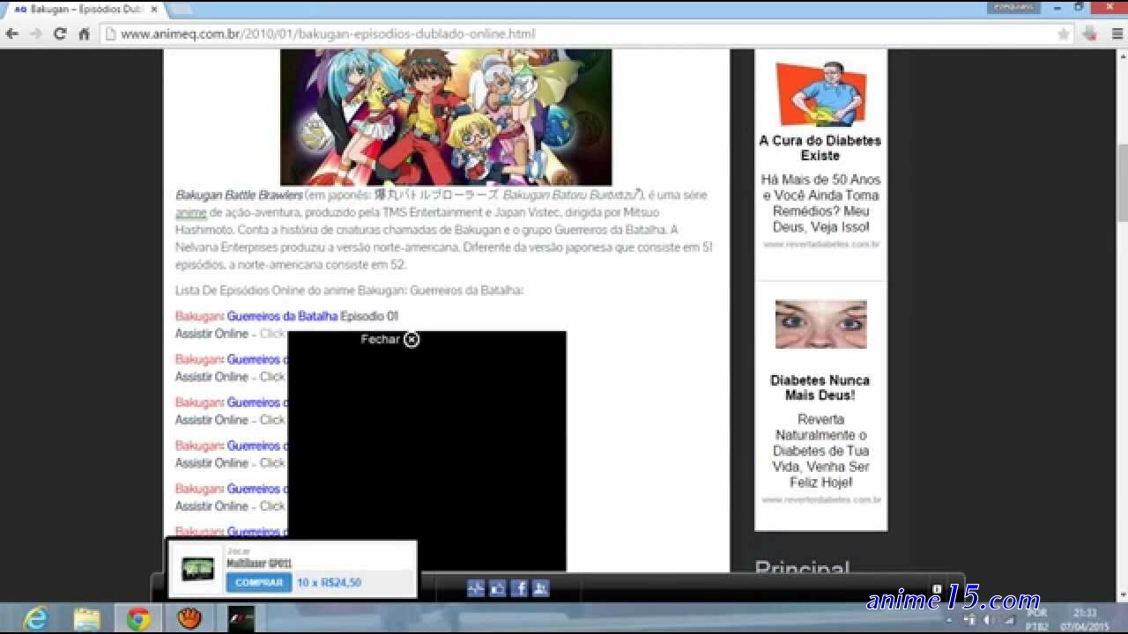Click the 'Bakugan Battle Brawlers' italic title text
This screenshot has height=634, width=1128.
pyautogui.click(x=239, y=195)
